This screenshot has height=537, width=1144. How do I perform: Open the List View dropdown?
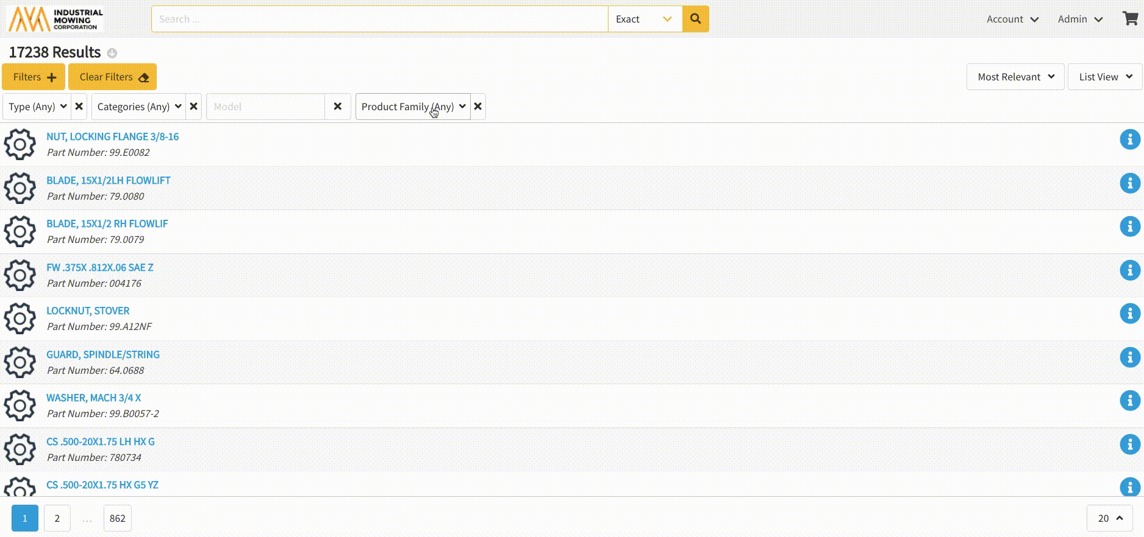(x=1104, y=77)
